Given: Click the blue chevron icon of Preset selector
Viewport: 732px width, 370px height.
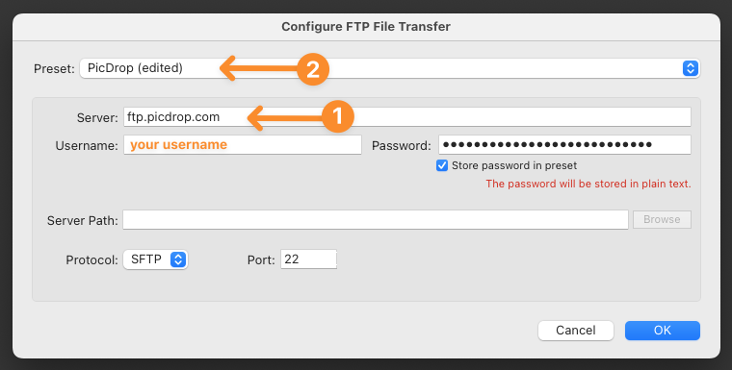Looking at the screenshot, I should pos(690,68).
